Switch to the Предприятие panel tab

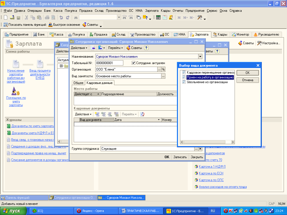tap(17, 34)
